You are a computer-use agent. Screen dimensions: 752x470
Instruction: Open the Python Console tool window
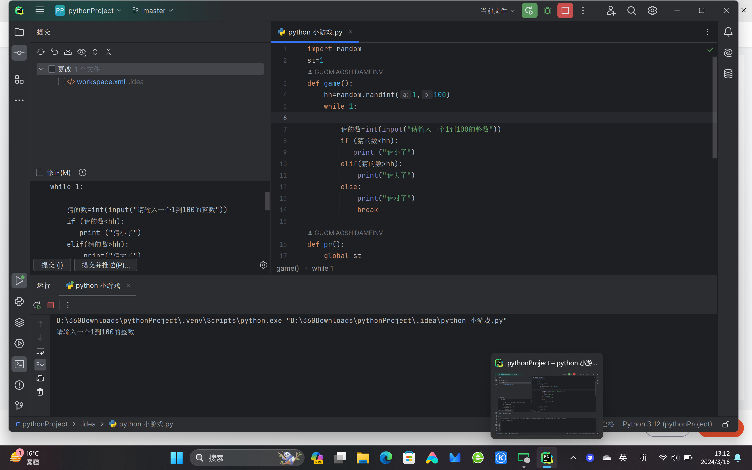pyautogui.click(x=19, y=301)
